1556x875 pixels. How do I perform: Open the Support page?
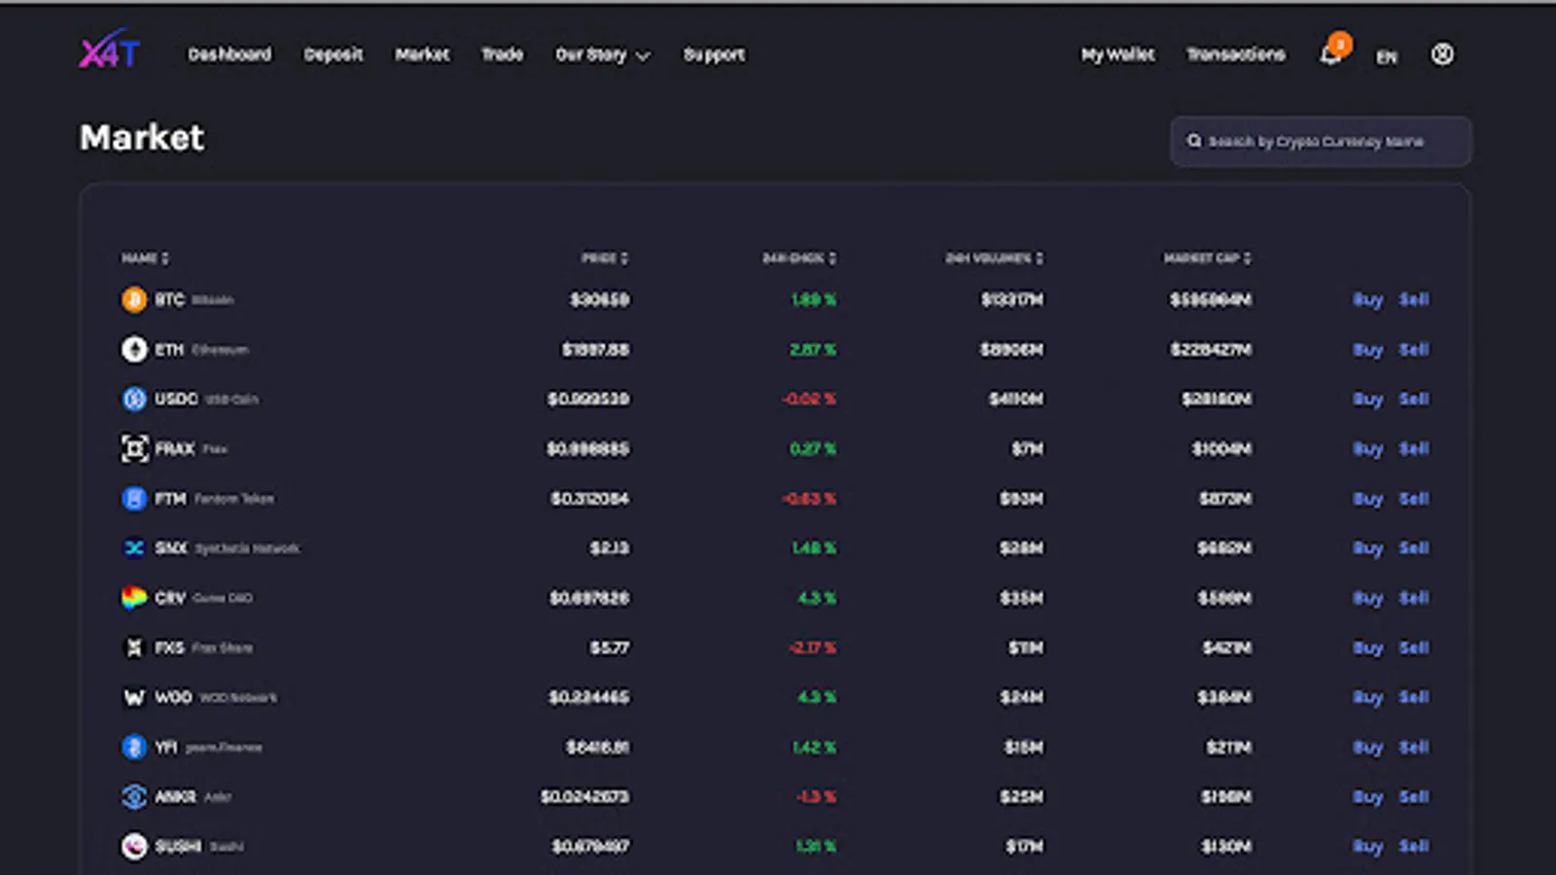tap(715, 55)
